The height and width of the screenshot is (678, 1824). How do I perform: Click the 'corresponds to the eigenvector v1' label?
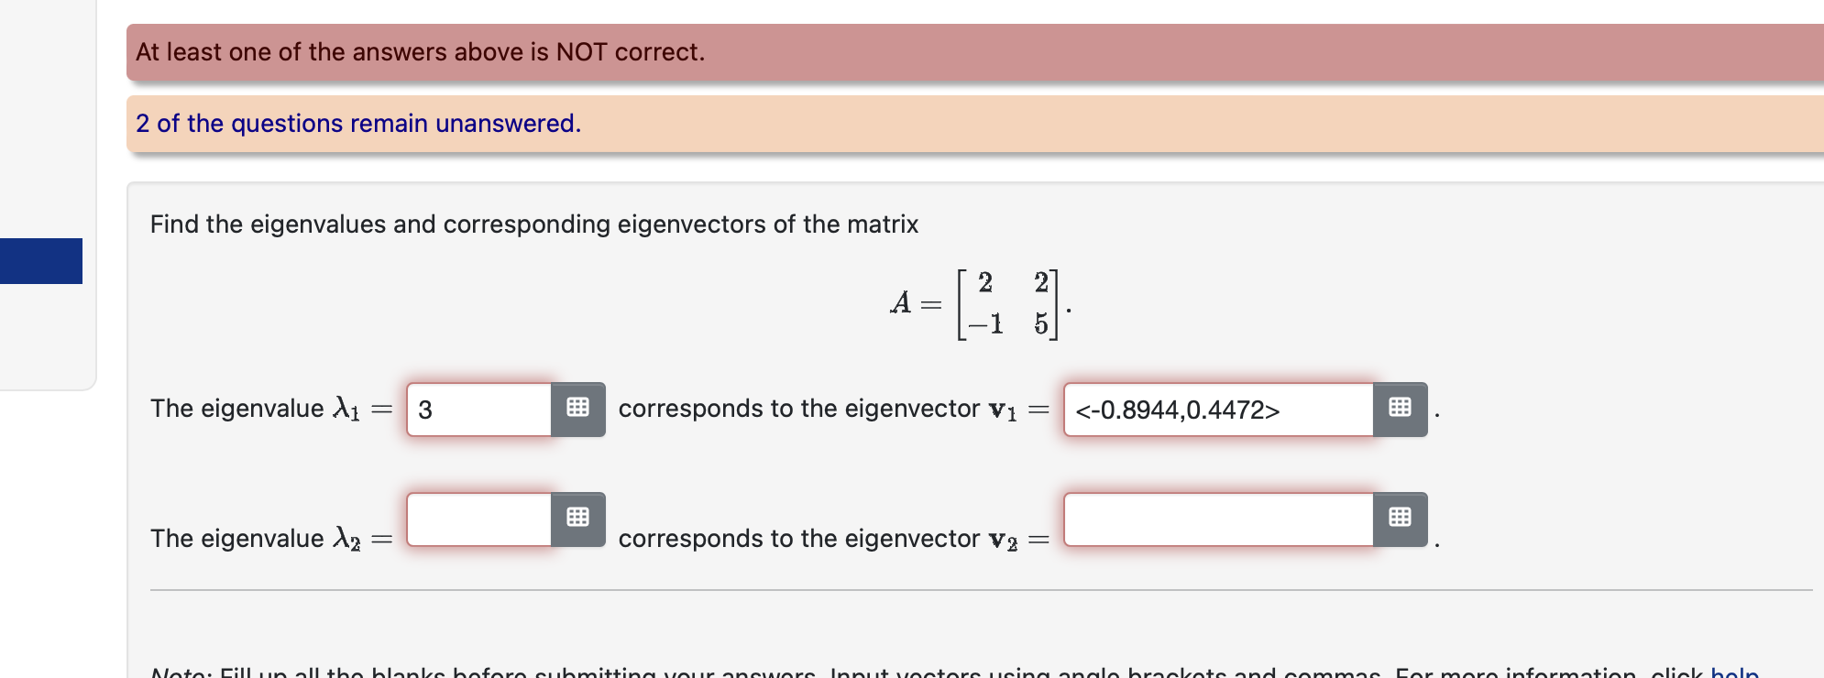tap(816, 409)
